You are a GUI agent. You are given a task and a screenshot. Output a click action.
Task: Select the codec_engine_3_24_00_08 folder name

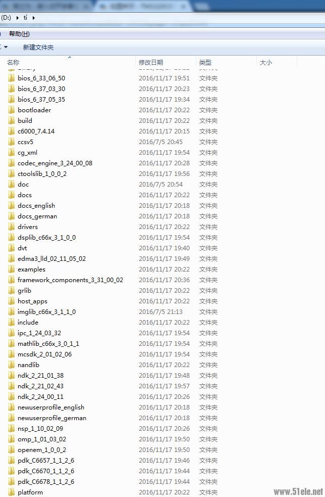[x=55, y=163]
